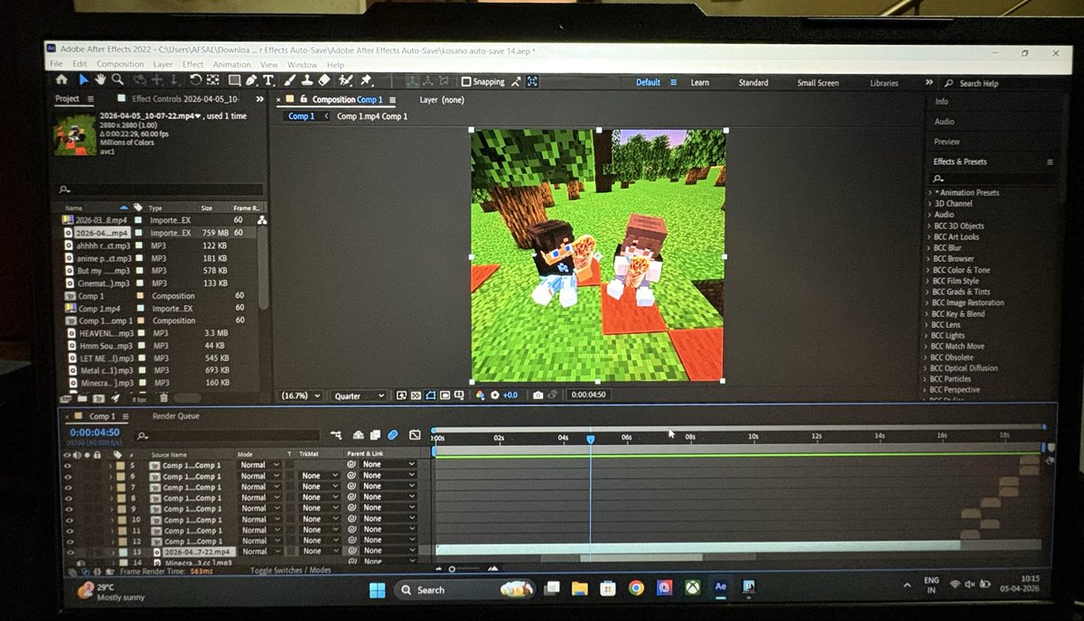Click Toggle Switches / Modes button
The width and height of the screenshot is (1084, 621).
click(x=290, y=570)
